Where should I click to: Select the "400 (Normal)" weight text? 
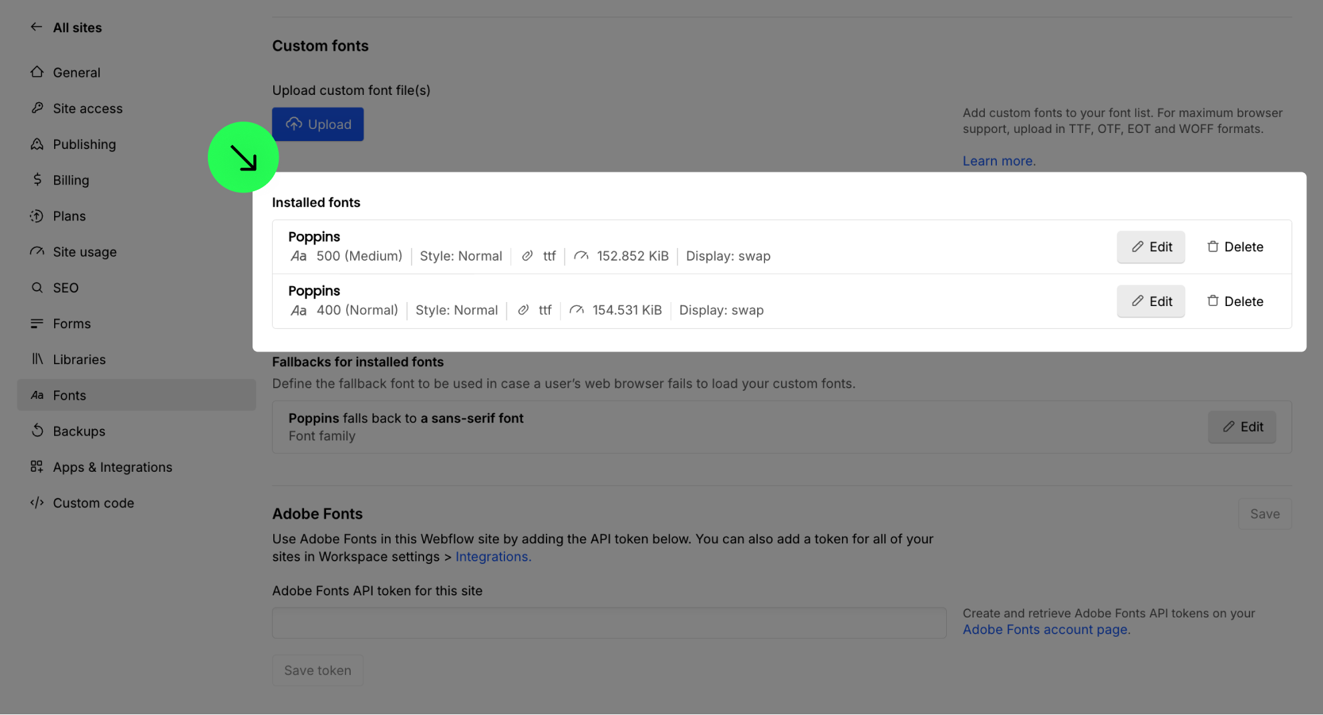357,310
